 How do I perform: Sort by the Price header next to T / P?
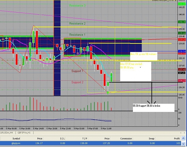point(107,139)
